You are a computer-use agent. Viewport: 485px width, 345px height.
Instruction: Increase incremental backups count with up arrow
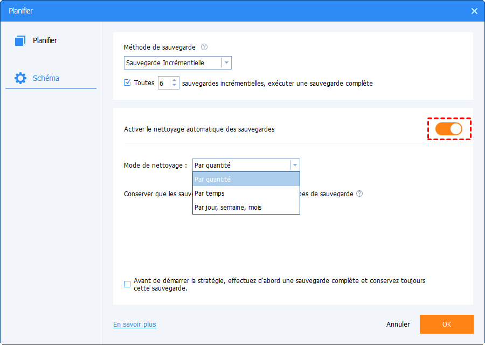pos(175,80)
